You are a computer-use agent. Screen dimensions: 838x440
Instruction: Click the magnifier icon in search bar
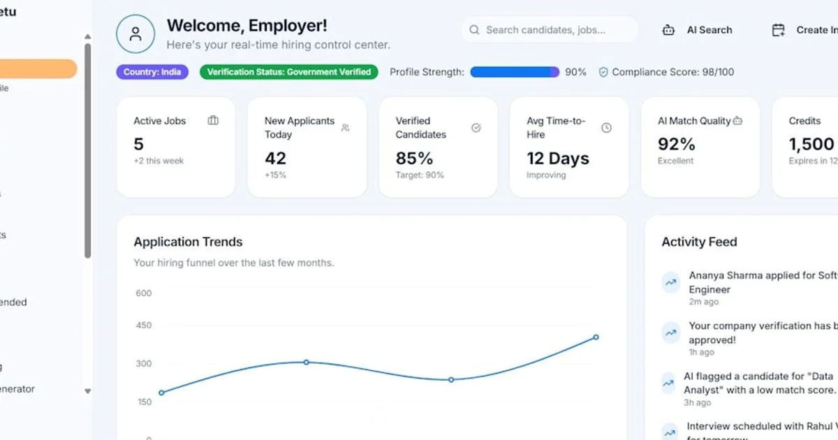(x=474, y=30)
